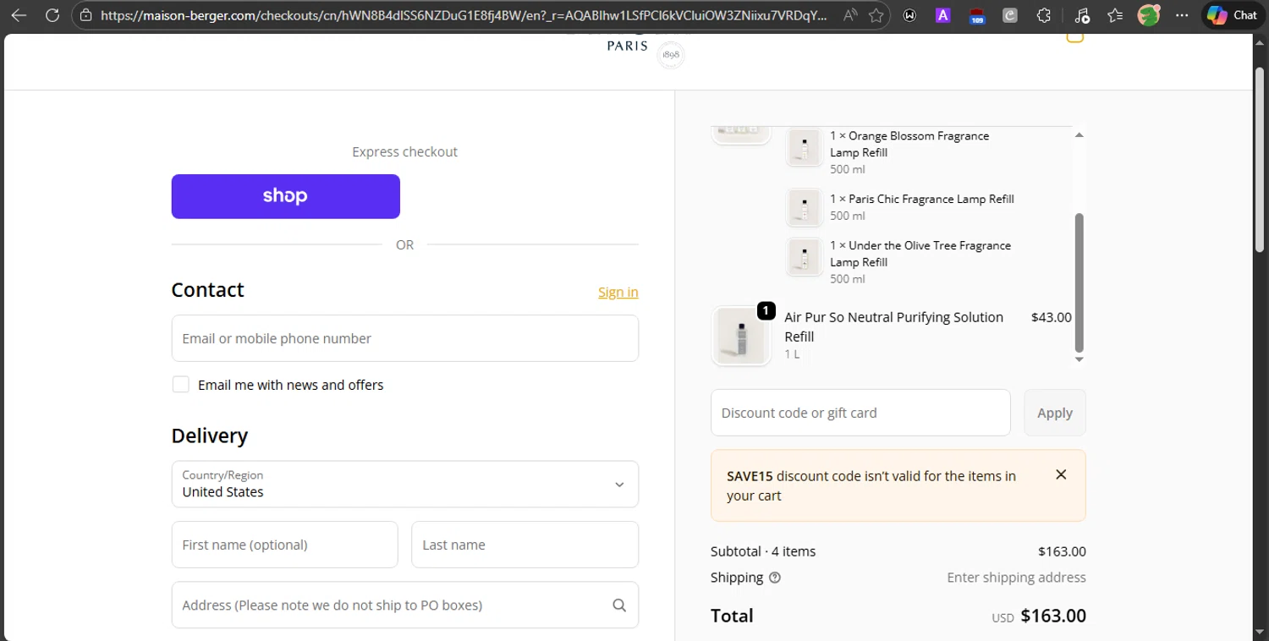Open the media control music icon
The image size is (1269, 641).
[x=1082, y=15]
